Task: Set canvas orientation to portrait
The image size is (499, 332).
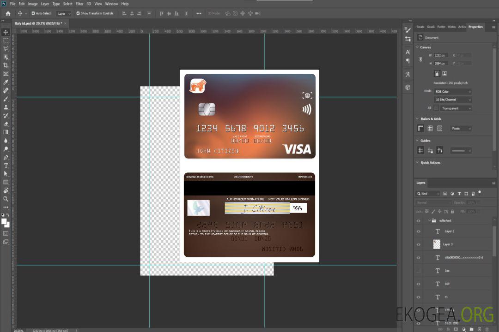Action: pos(437,73)
